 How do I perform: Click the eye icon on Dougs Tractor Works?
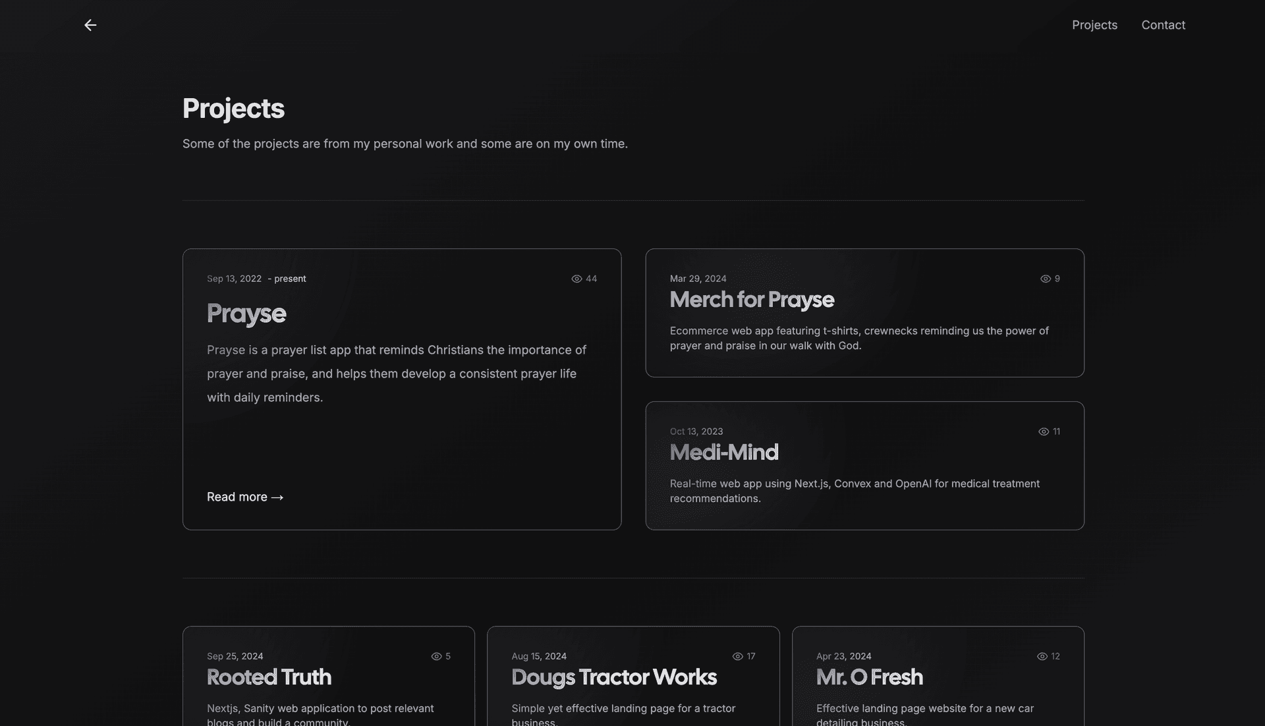737,656
